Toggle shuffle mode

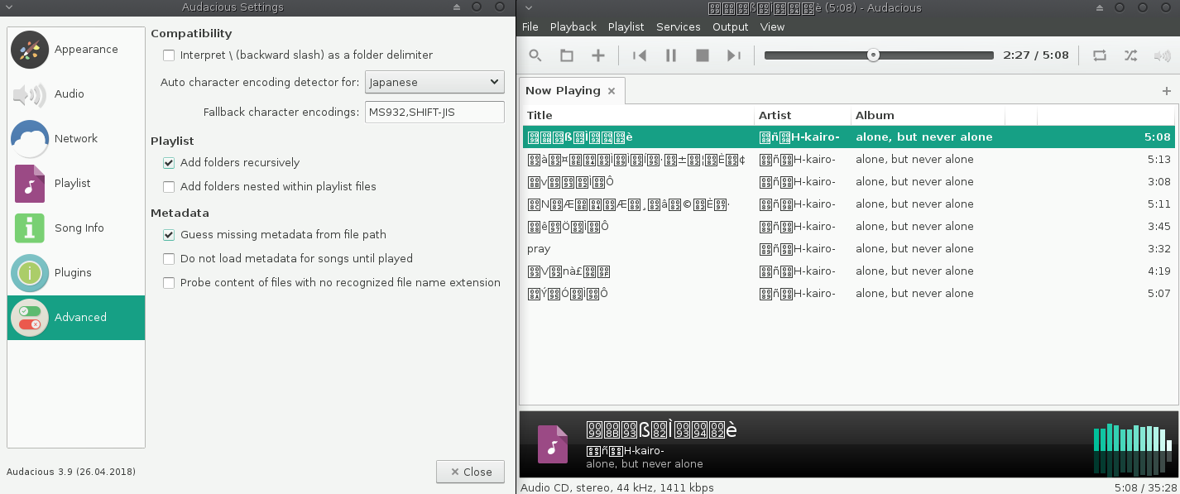point(1130,55)
